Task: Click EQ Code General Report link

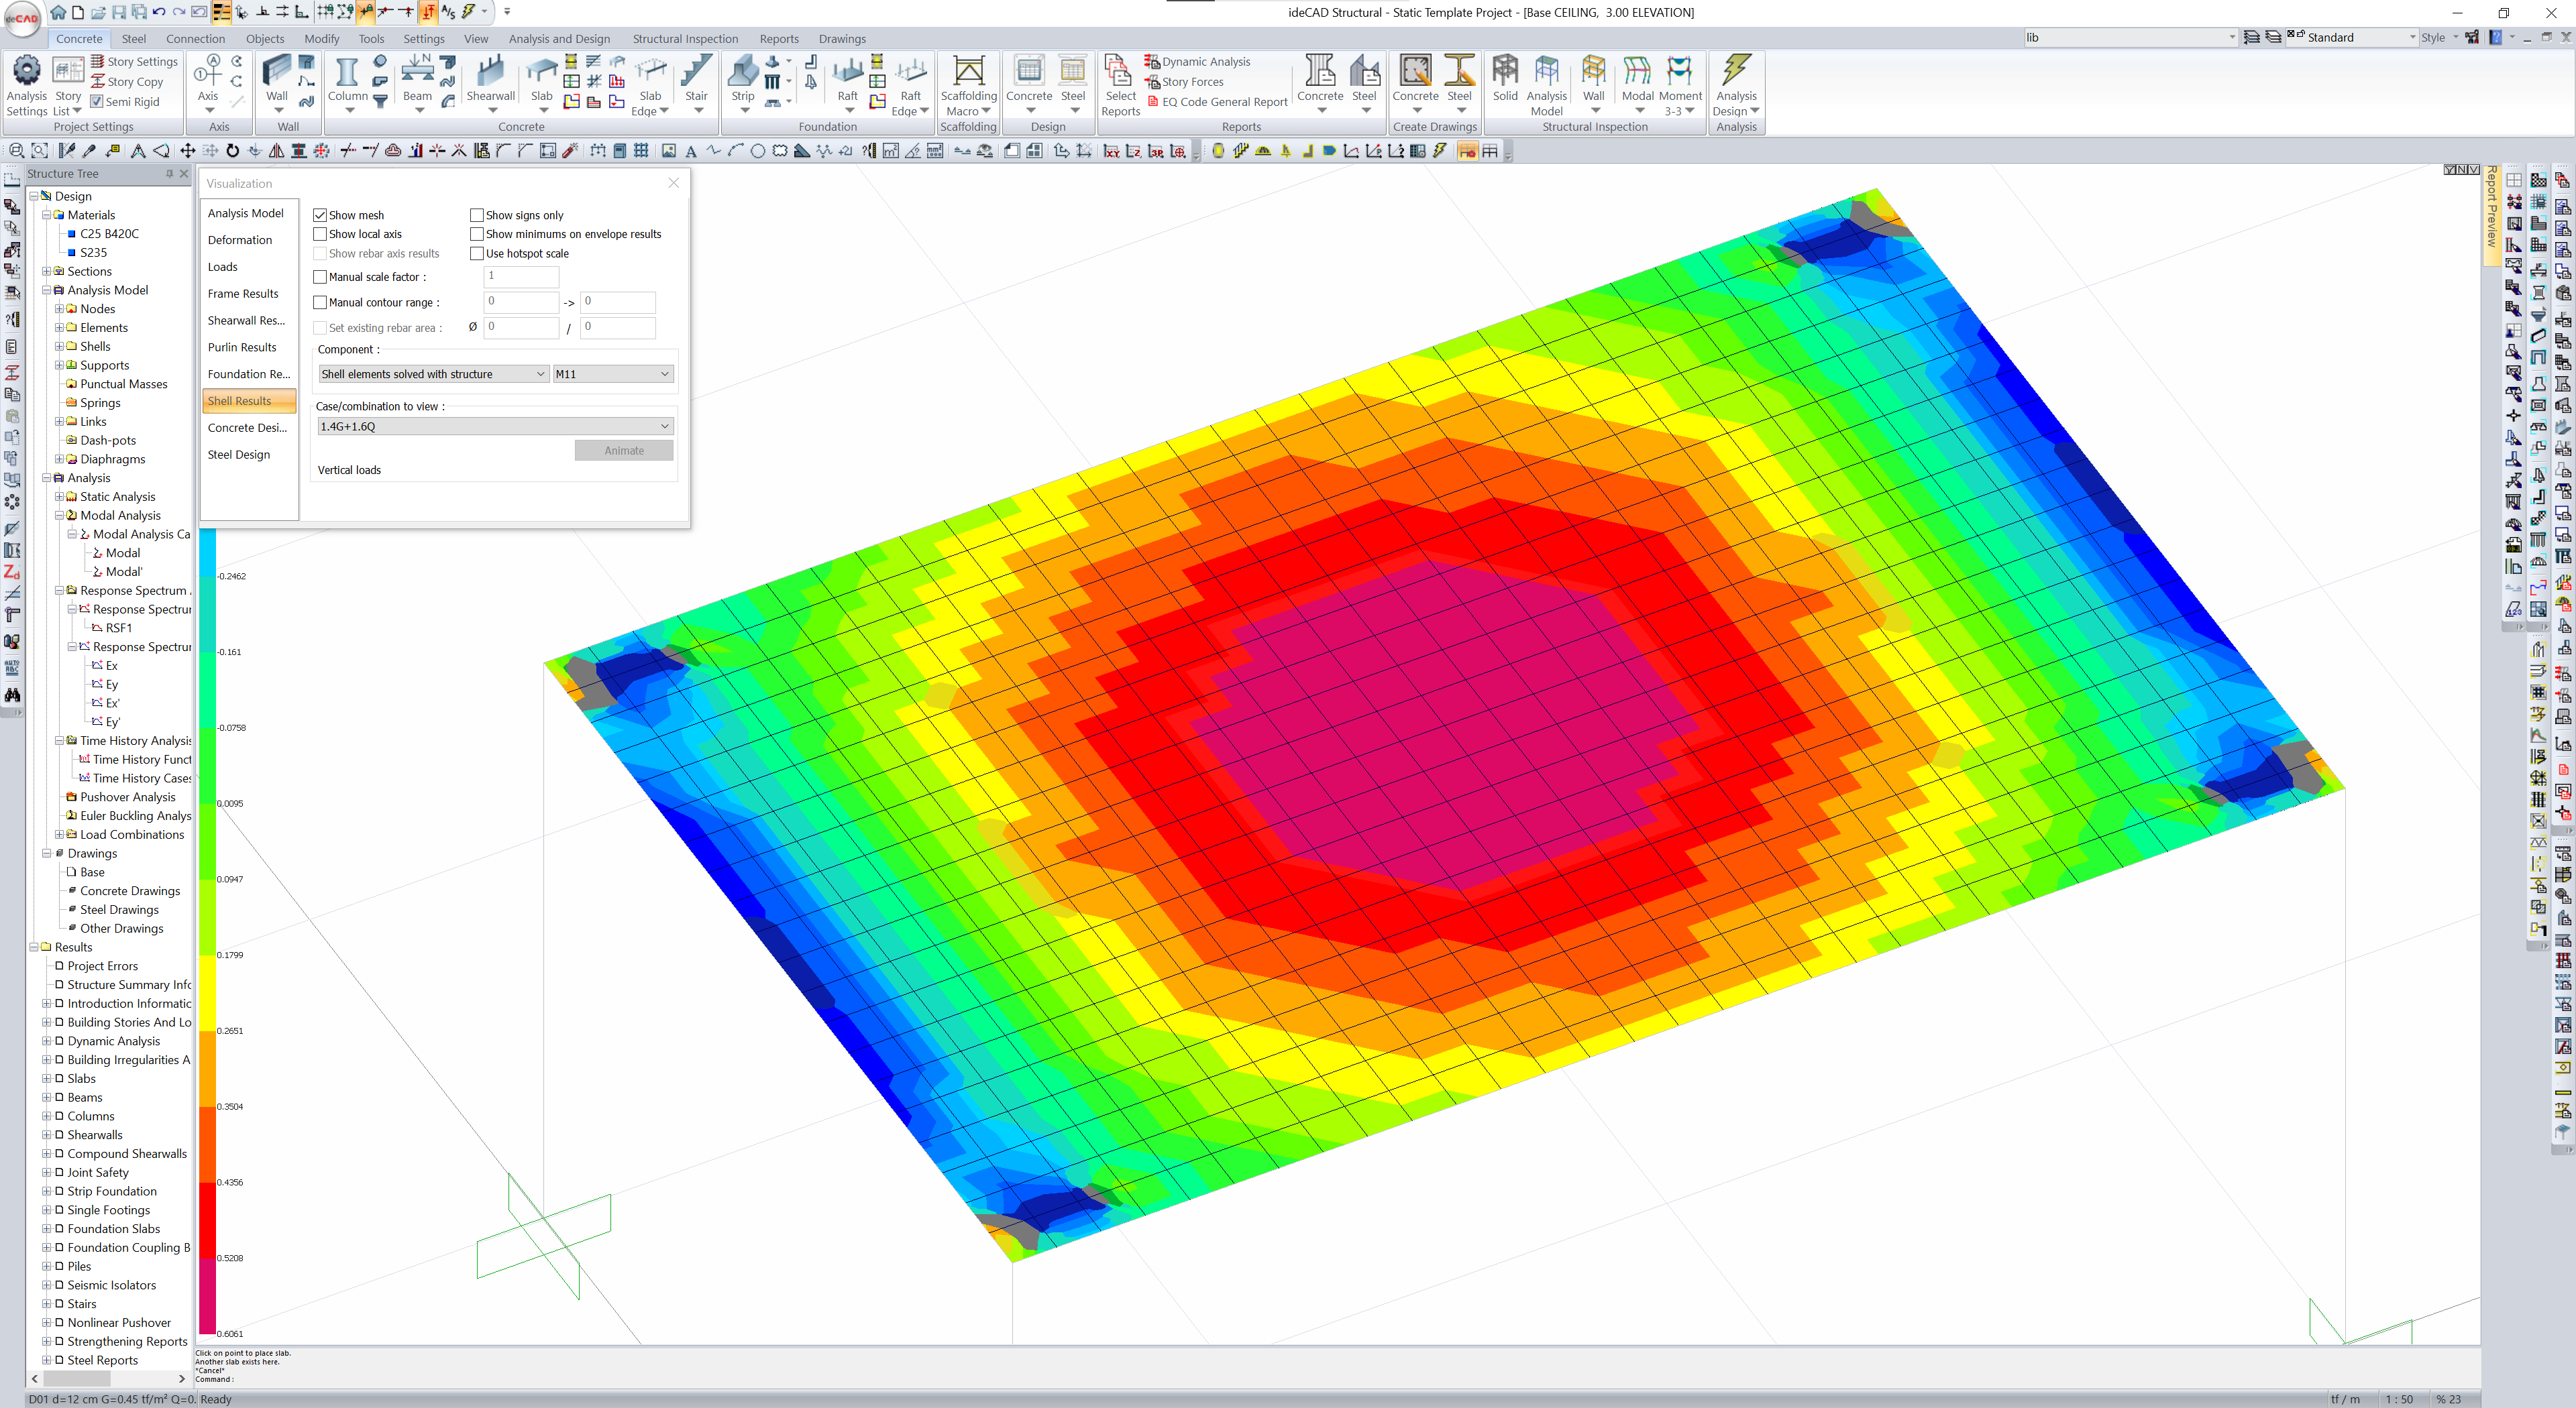Action: coord(1224,102)
